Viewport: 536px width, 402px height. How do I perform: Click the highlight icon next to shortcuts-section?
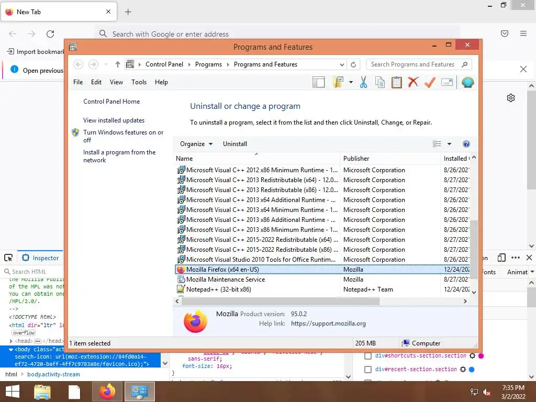click(x=473, y=356)
